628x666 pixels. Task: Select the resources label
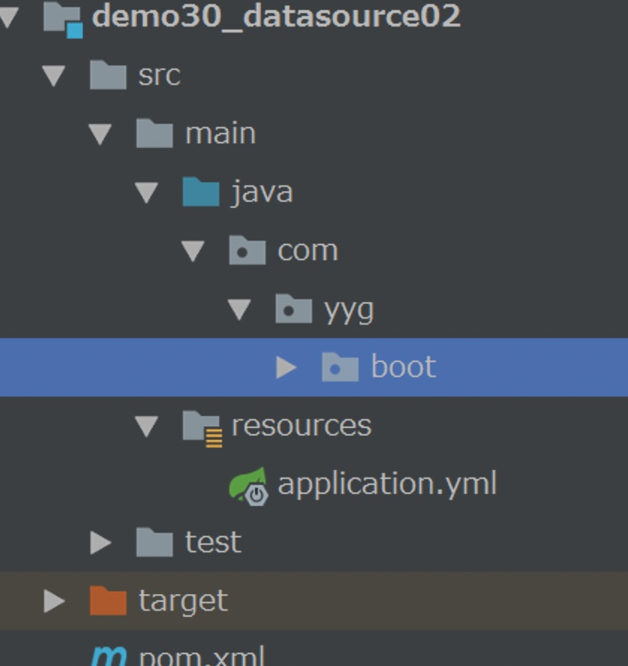point(301,425)
